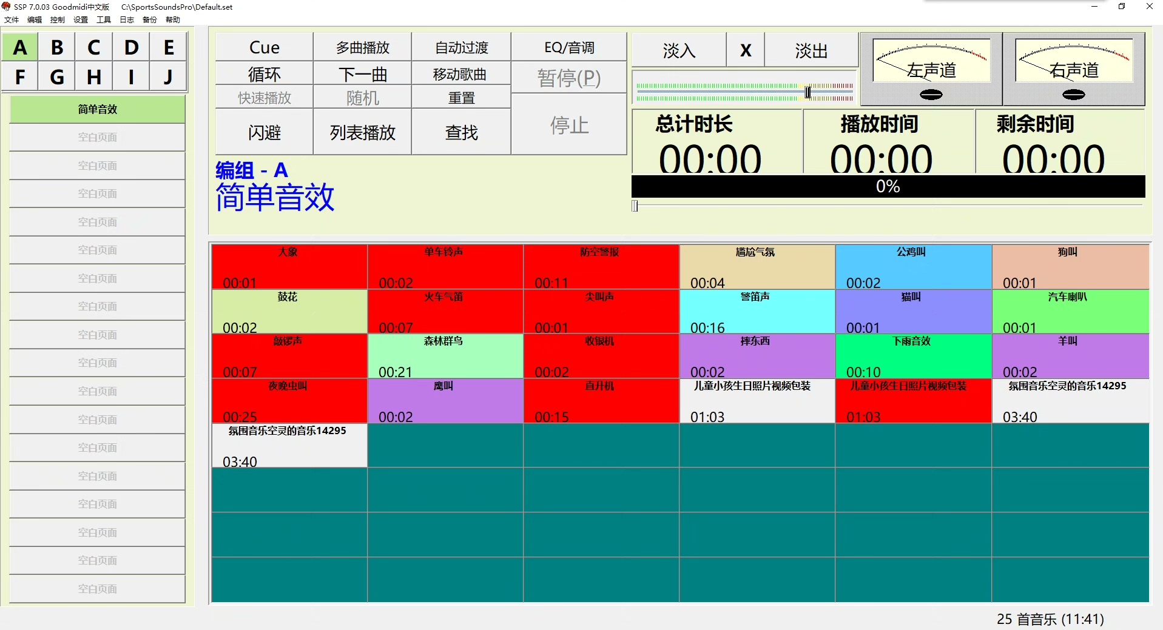Switch to bank J
The height and width of the screenshot is (630, 1163).
tap(169, 77)
